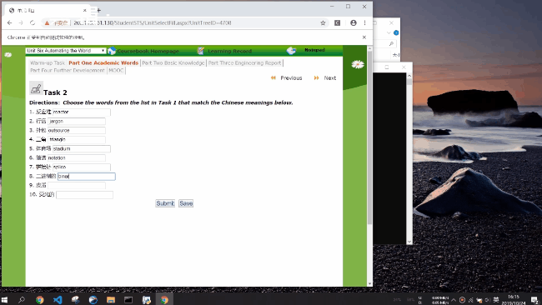This screenshot has width=542, height=305.
Task: Save the Task 2 answers
Action: [x=186, y=203]
